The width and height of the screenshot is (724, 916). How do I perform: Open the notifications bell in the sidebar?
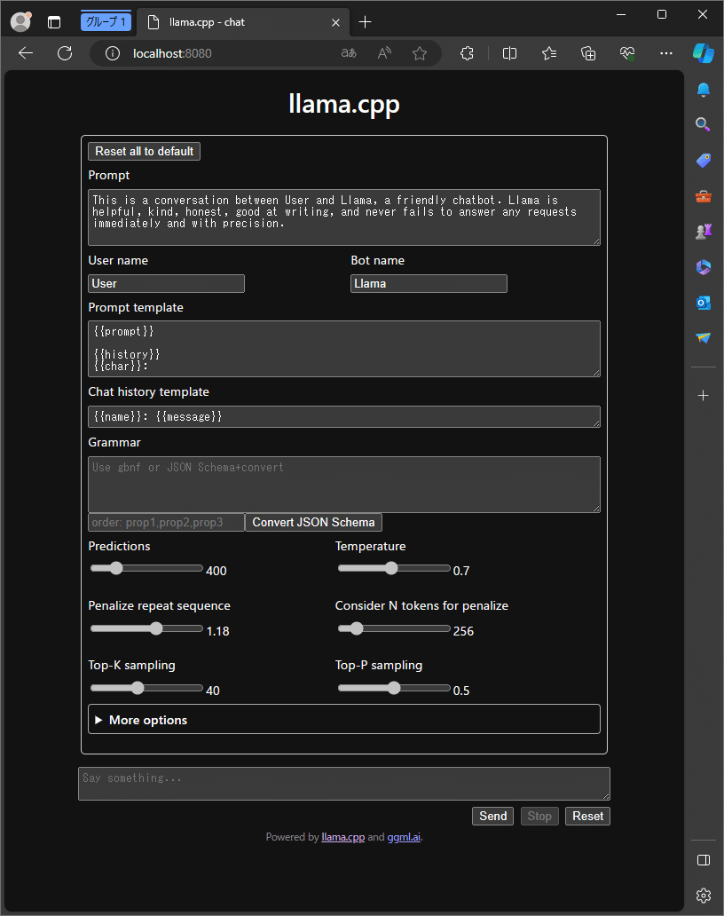[703, 89]
